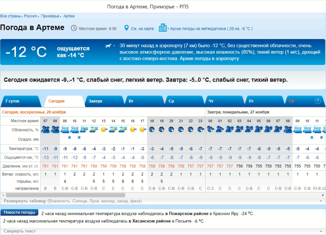
Task: Click the sun icon for hour 17 today
Action: click(142, 130)
